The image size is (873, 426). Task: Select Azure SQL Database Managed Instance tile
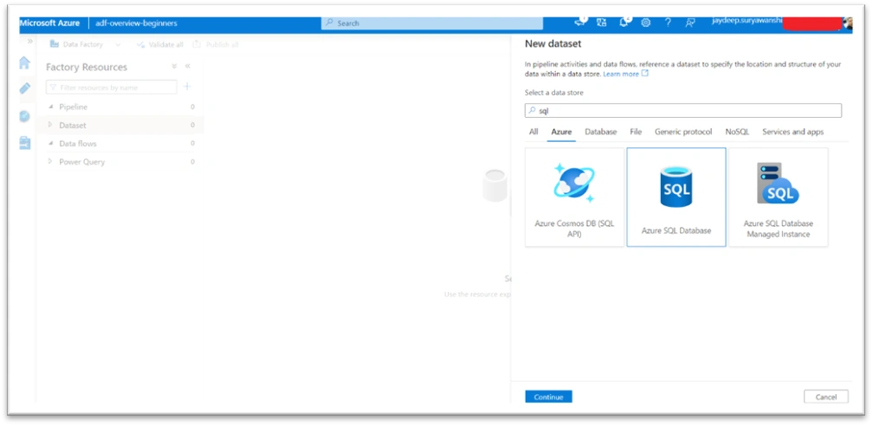[x=779, y=197]
